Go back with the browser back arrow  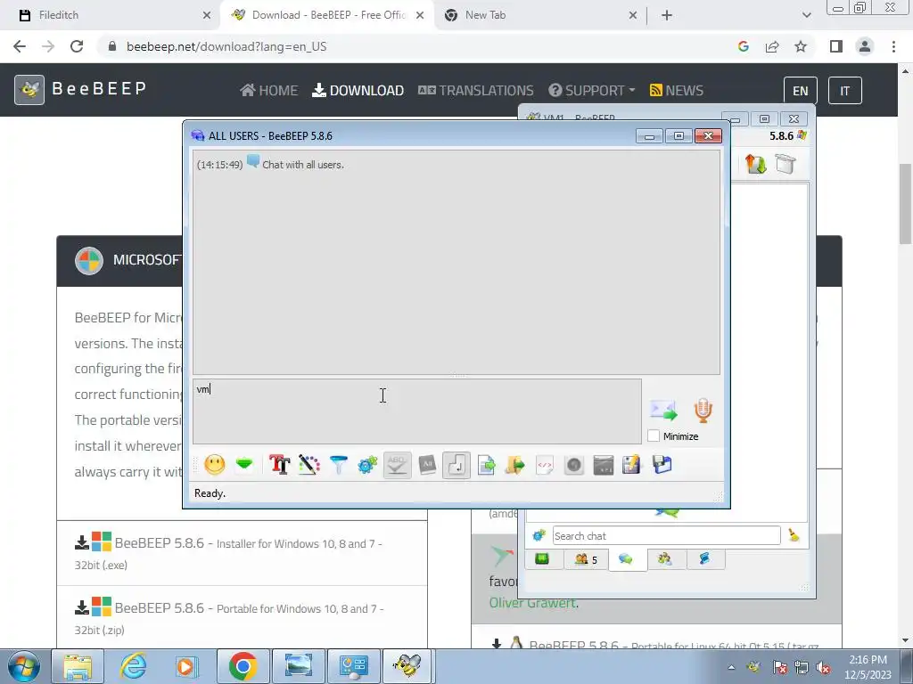point(20,46)
